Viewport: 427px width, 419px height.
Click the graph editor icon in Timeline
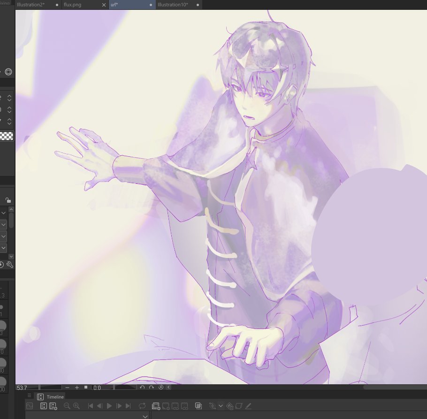point(30,406)
